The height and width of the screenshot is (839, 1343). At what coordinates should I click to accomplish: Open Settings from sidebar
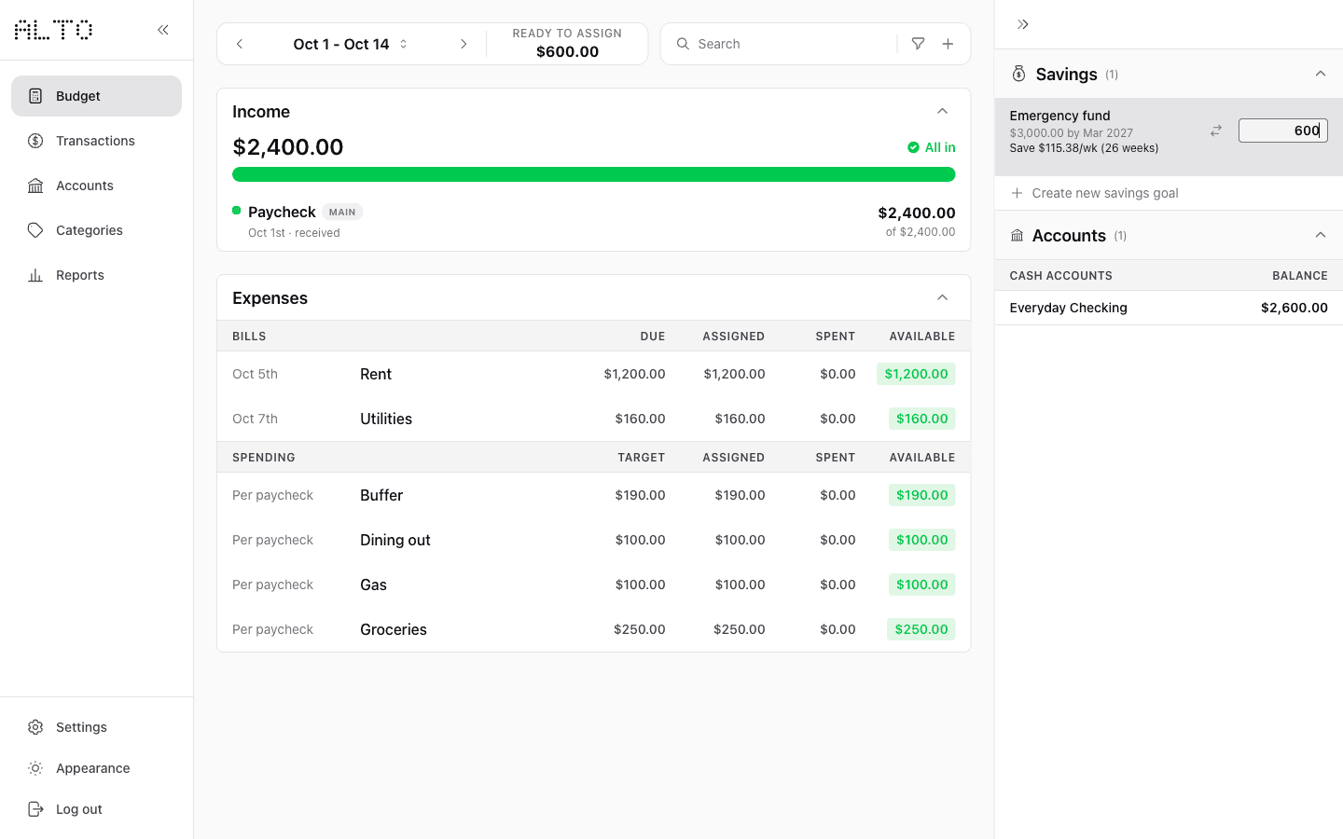pos(96,727)
